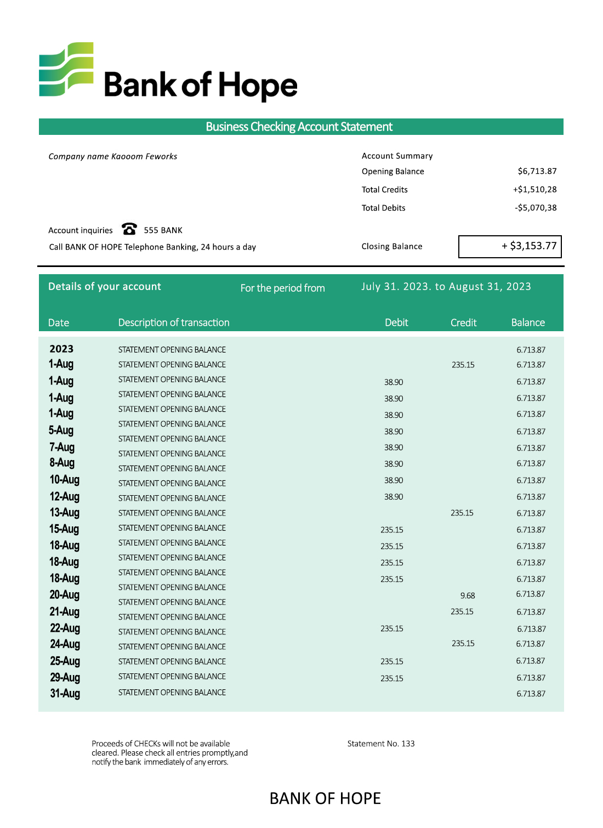This screenshot has height=828, width=603.
Task: Click the 2023 year label in the date column
Action: click(61, 349)
